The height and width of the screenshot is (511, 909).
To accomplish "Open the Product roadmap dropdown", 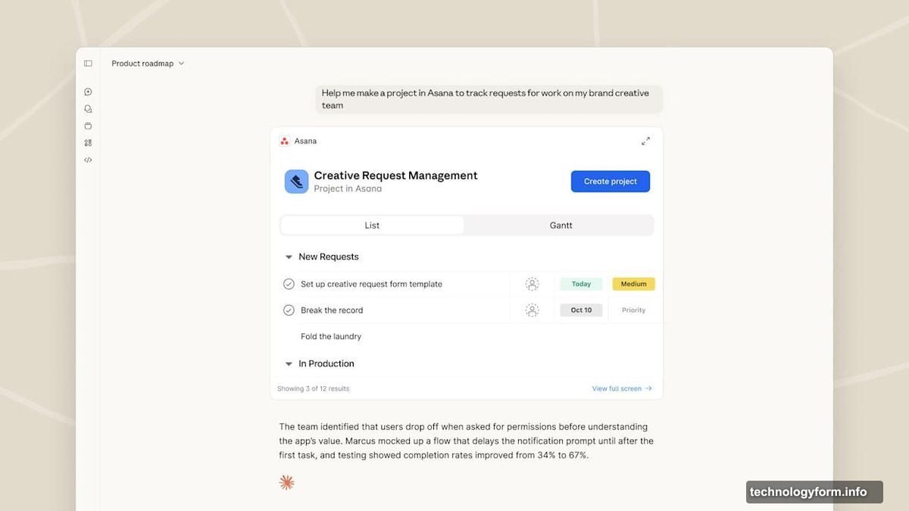I will tap(148, 64).
